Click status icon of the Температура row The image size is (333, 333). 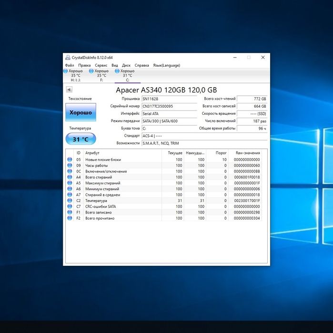[x=70, y=201]
